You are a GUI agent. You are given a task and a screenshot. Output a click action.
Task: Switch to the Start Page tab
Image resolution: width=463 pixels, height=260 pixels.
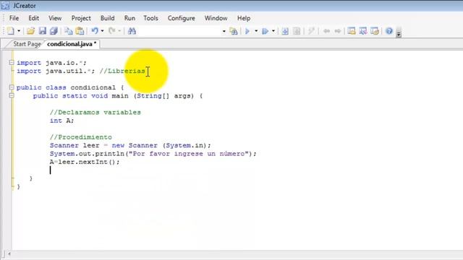27,44
